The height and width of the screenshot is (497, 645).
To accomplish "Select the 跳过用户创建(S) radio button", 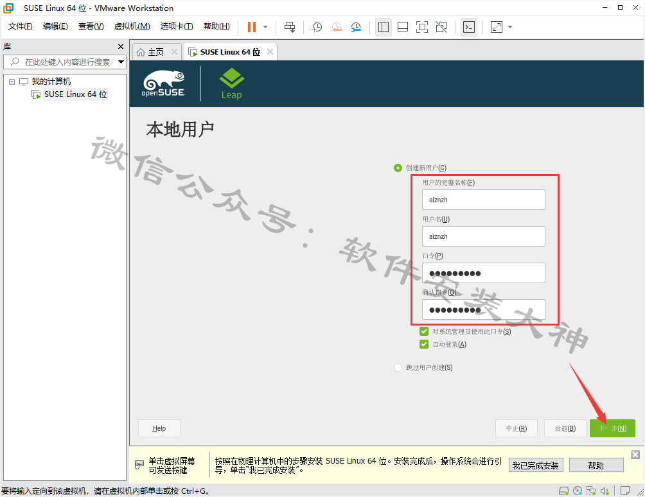I will point(398,367).
